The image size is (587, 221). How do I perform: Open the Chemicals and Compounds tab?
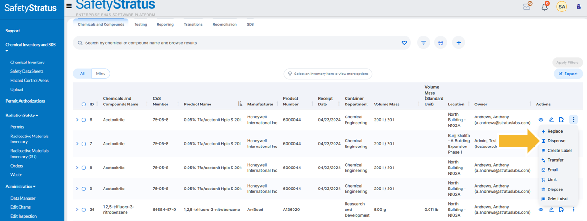[101, 24]
